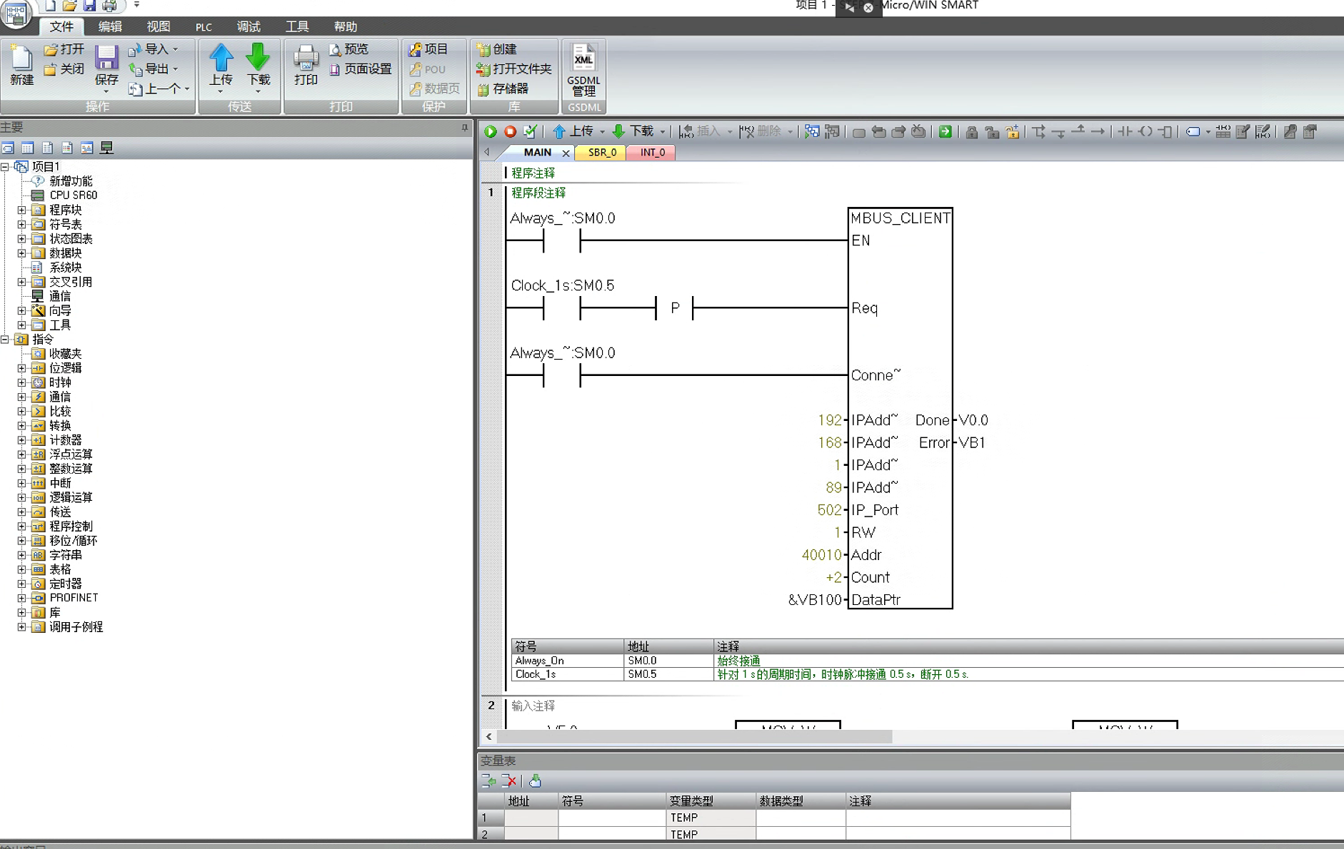The width and height of the screenshot is (1344, 849).
Task: Click the 关闭 (Close) button
Action: click(64, 69)
